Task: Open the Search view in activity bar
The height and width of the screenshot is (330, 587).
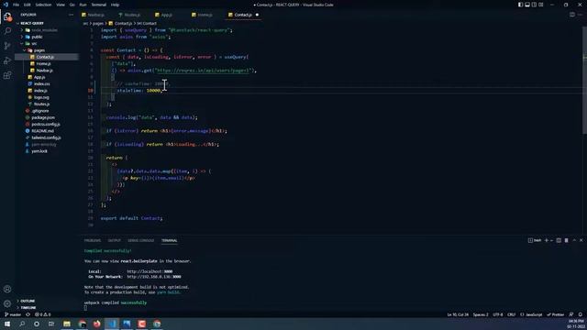Action: [7, 31]
